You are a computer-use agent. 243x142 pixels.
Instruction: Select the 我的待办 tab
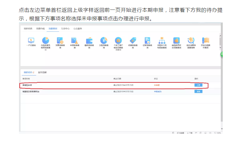[x=29, y=72]
